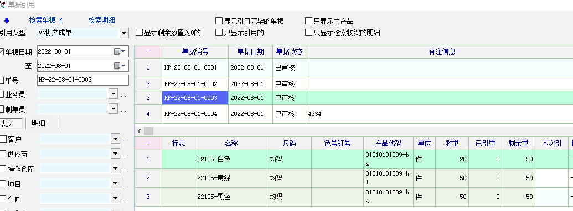Click the 单据日期 column header

(x=250, y=51)
